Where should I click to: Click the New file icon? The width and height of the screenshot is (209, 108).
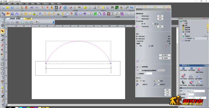[x=3, y=8]
